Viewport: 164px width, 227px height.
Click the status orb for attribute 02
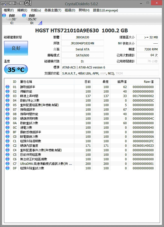point(7,91)
